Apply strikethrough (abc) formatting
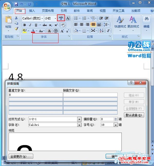 pos(45,25)
